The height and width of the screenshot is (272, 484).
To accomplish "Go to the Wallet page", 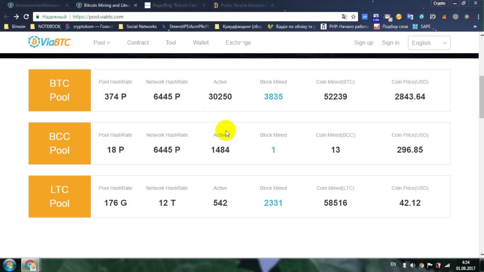I will tap(200, 43).
